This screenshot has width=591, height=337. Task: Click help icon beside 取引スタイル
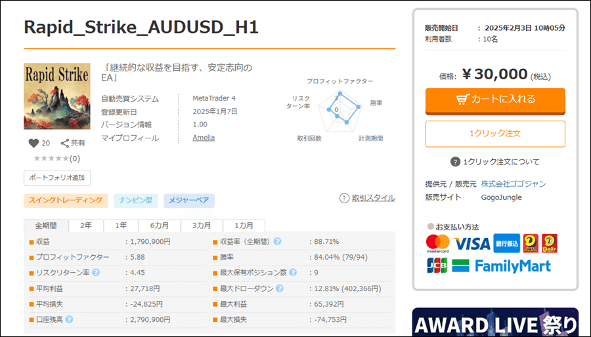click(x=344, y=198)
